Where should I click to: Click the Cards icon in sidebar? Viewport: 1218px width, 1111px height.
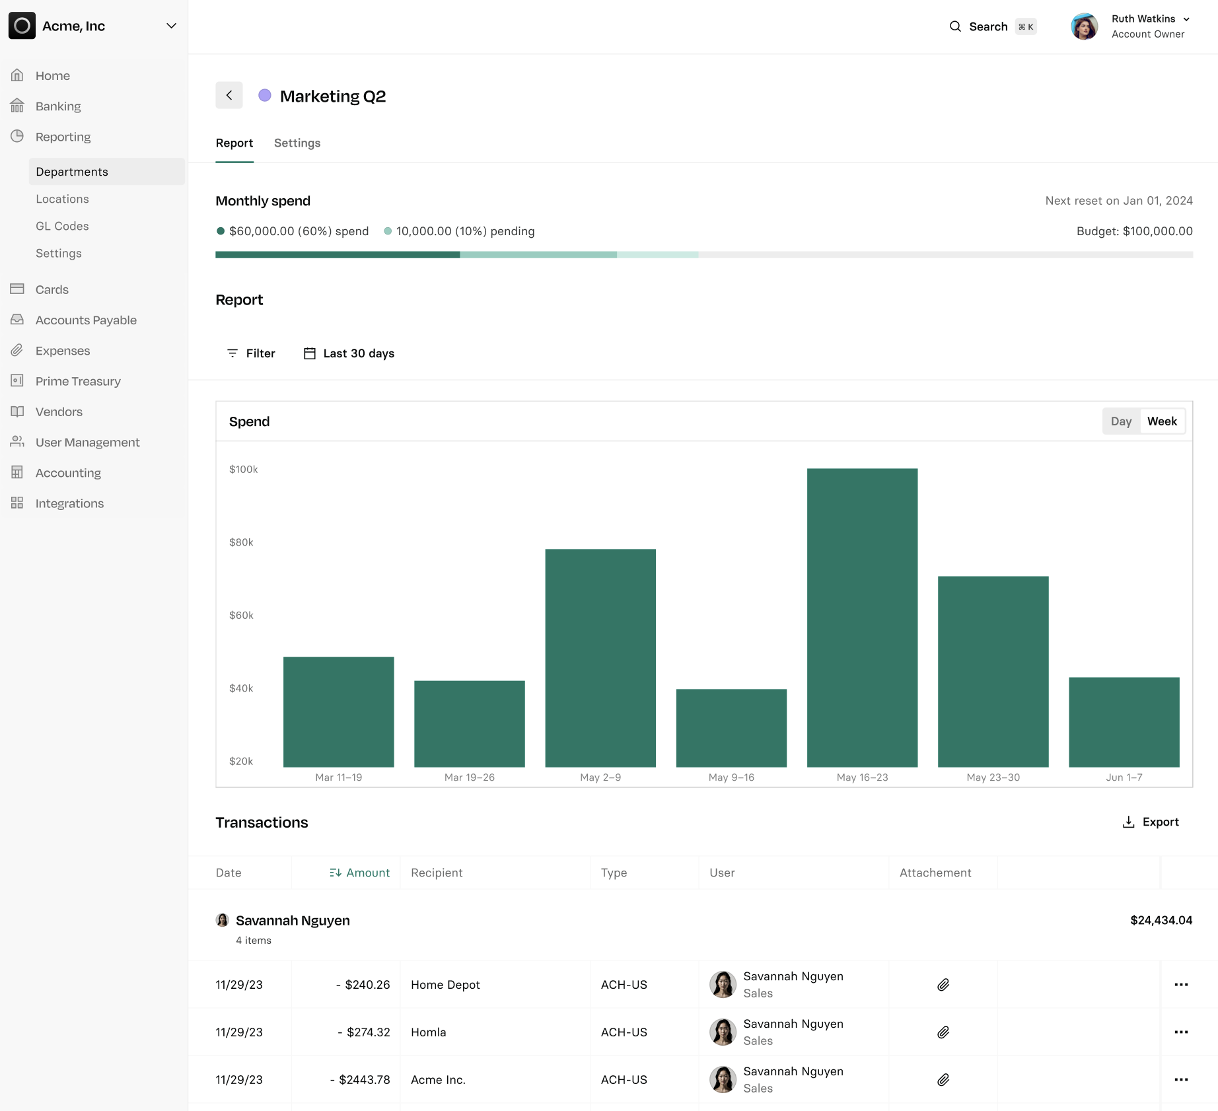(x=17, y=289)
